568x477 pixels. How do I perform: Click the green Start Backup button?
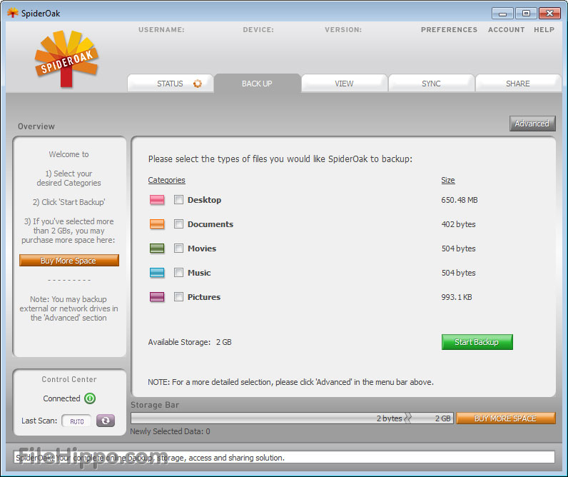tap(477, 342)
